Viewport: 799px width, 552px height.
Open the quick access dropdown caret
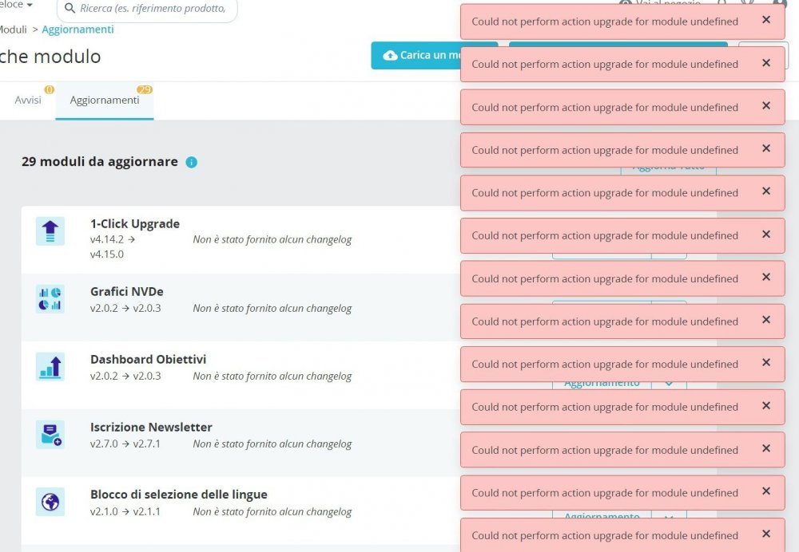30,5
